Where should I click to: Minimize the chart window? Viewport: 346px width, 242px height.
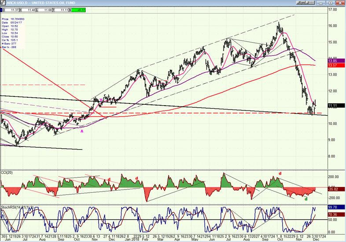321,3
